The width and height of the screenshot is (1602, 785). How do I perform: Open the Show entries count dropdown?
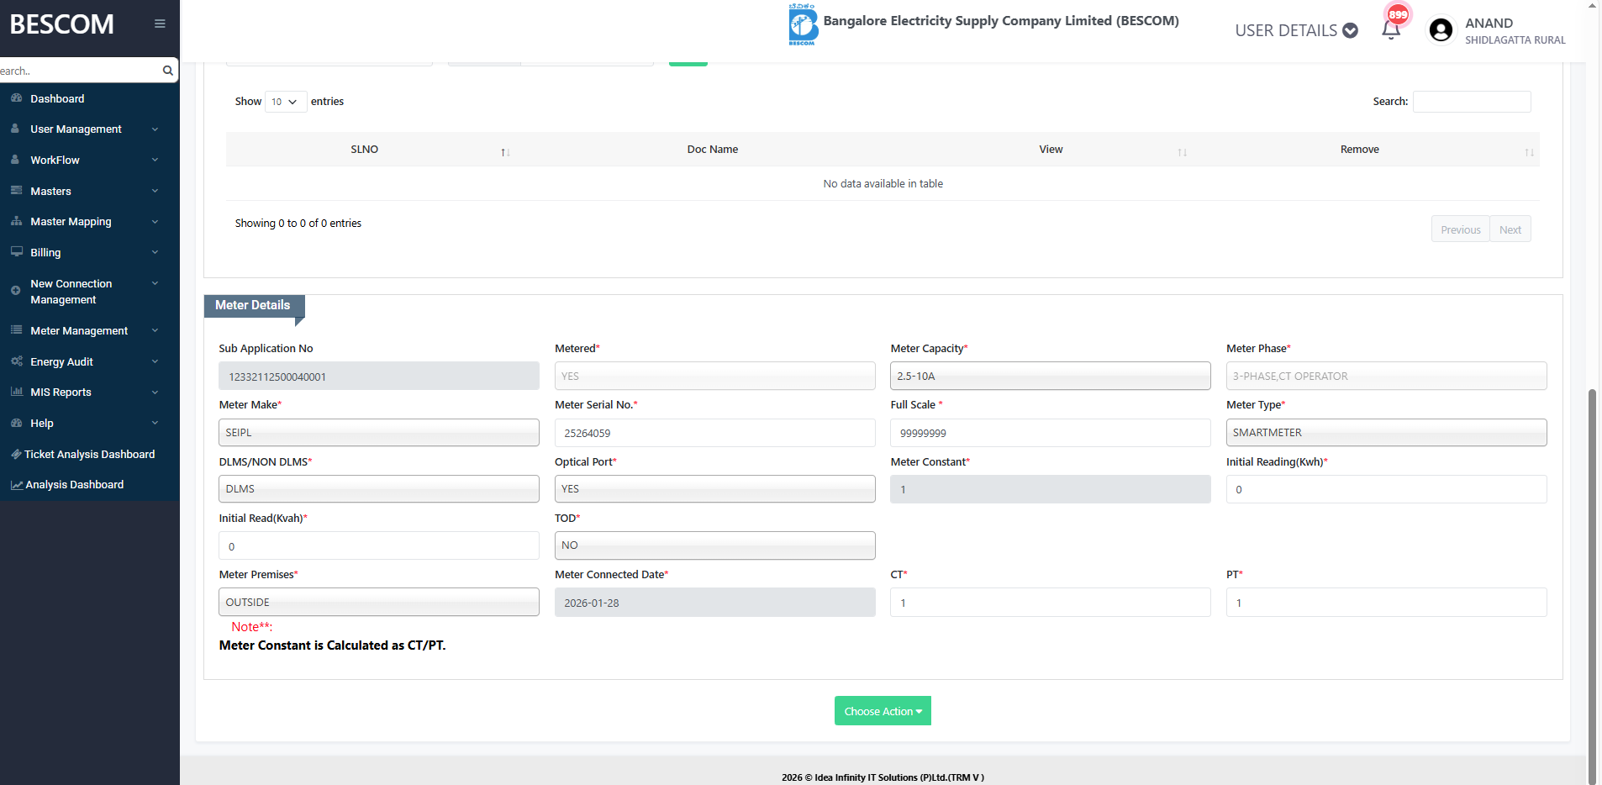click(285, 102)
